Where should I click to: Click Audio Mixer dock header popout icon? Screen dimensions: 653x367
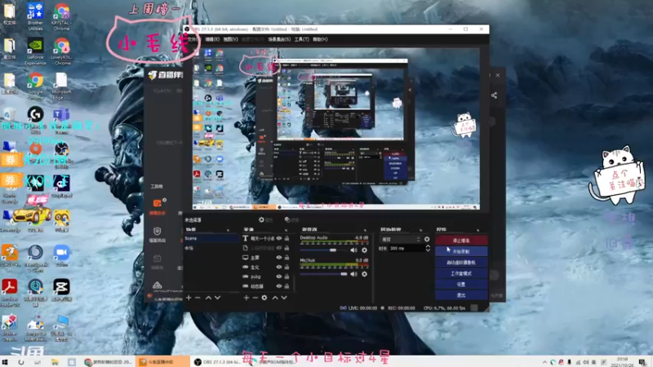(365, 230)
